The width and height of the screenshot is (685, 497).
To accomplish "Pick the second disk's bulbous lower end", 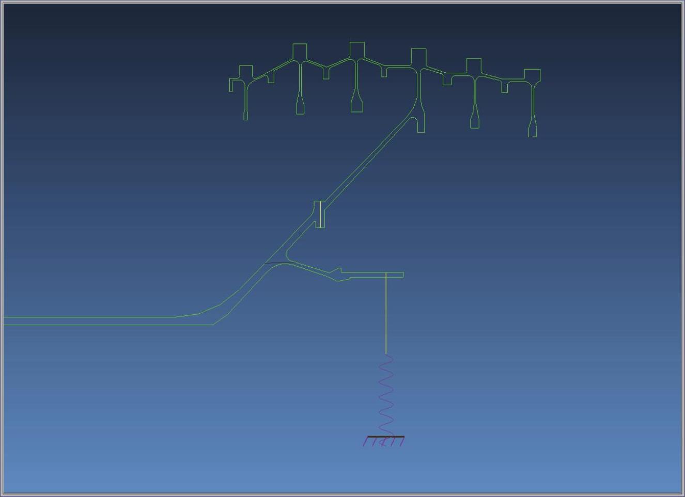I will 300,107.
